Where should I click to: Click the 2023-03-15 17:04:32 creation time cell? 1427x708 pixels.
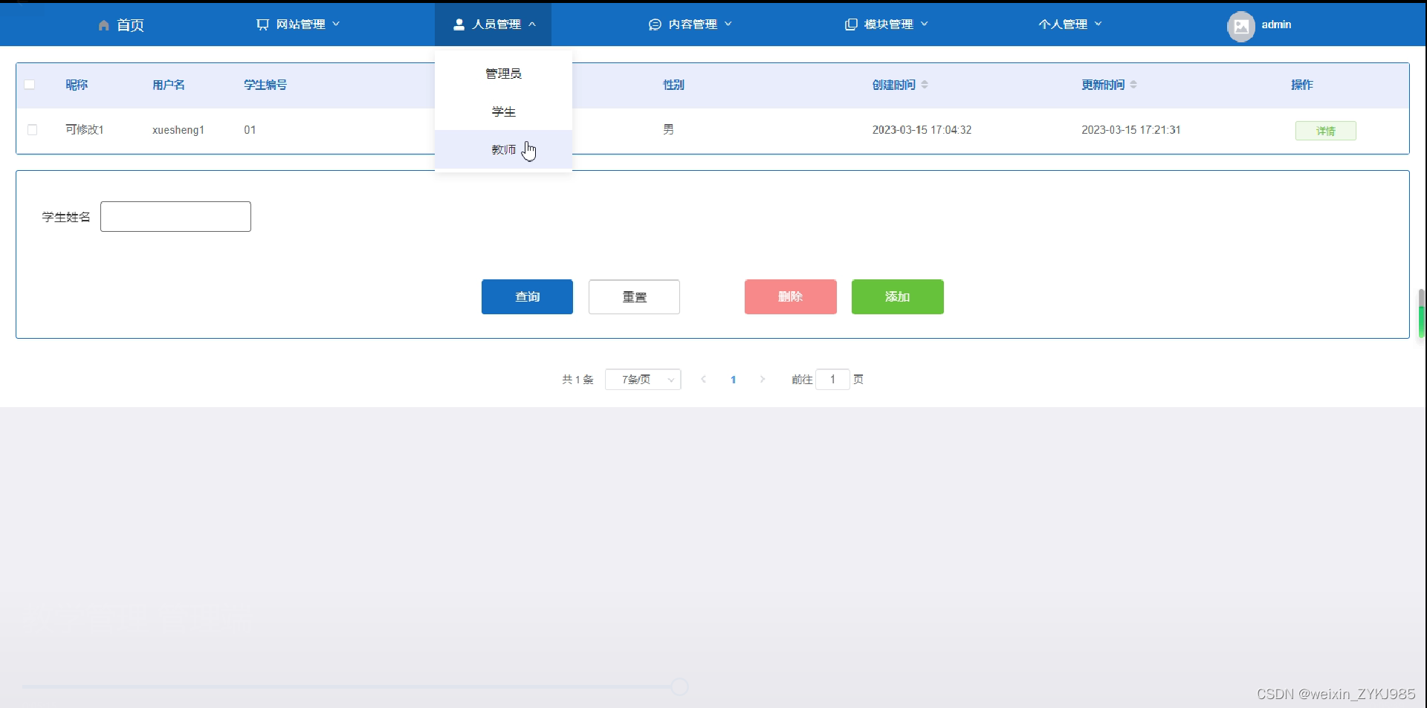click(922, 130)
